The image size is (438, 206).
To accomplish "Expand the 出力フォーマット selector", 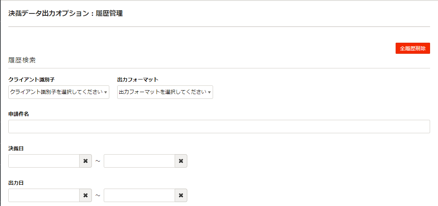I will [165, 92].
